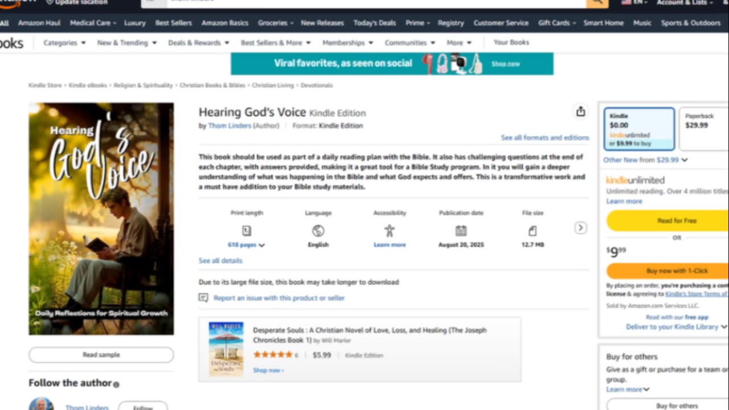This screenshot has width=729, height=410.
Task: Open See all details link
Action: tap(220, 261)
